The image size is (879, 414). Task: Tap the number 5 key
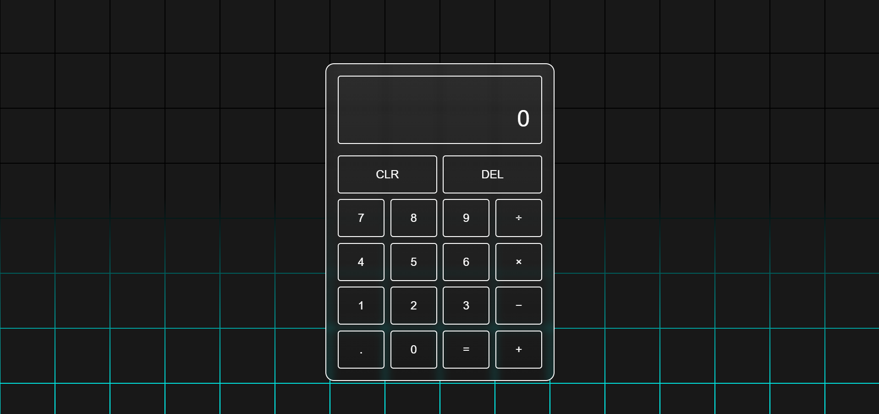[413, 262]
